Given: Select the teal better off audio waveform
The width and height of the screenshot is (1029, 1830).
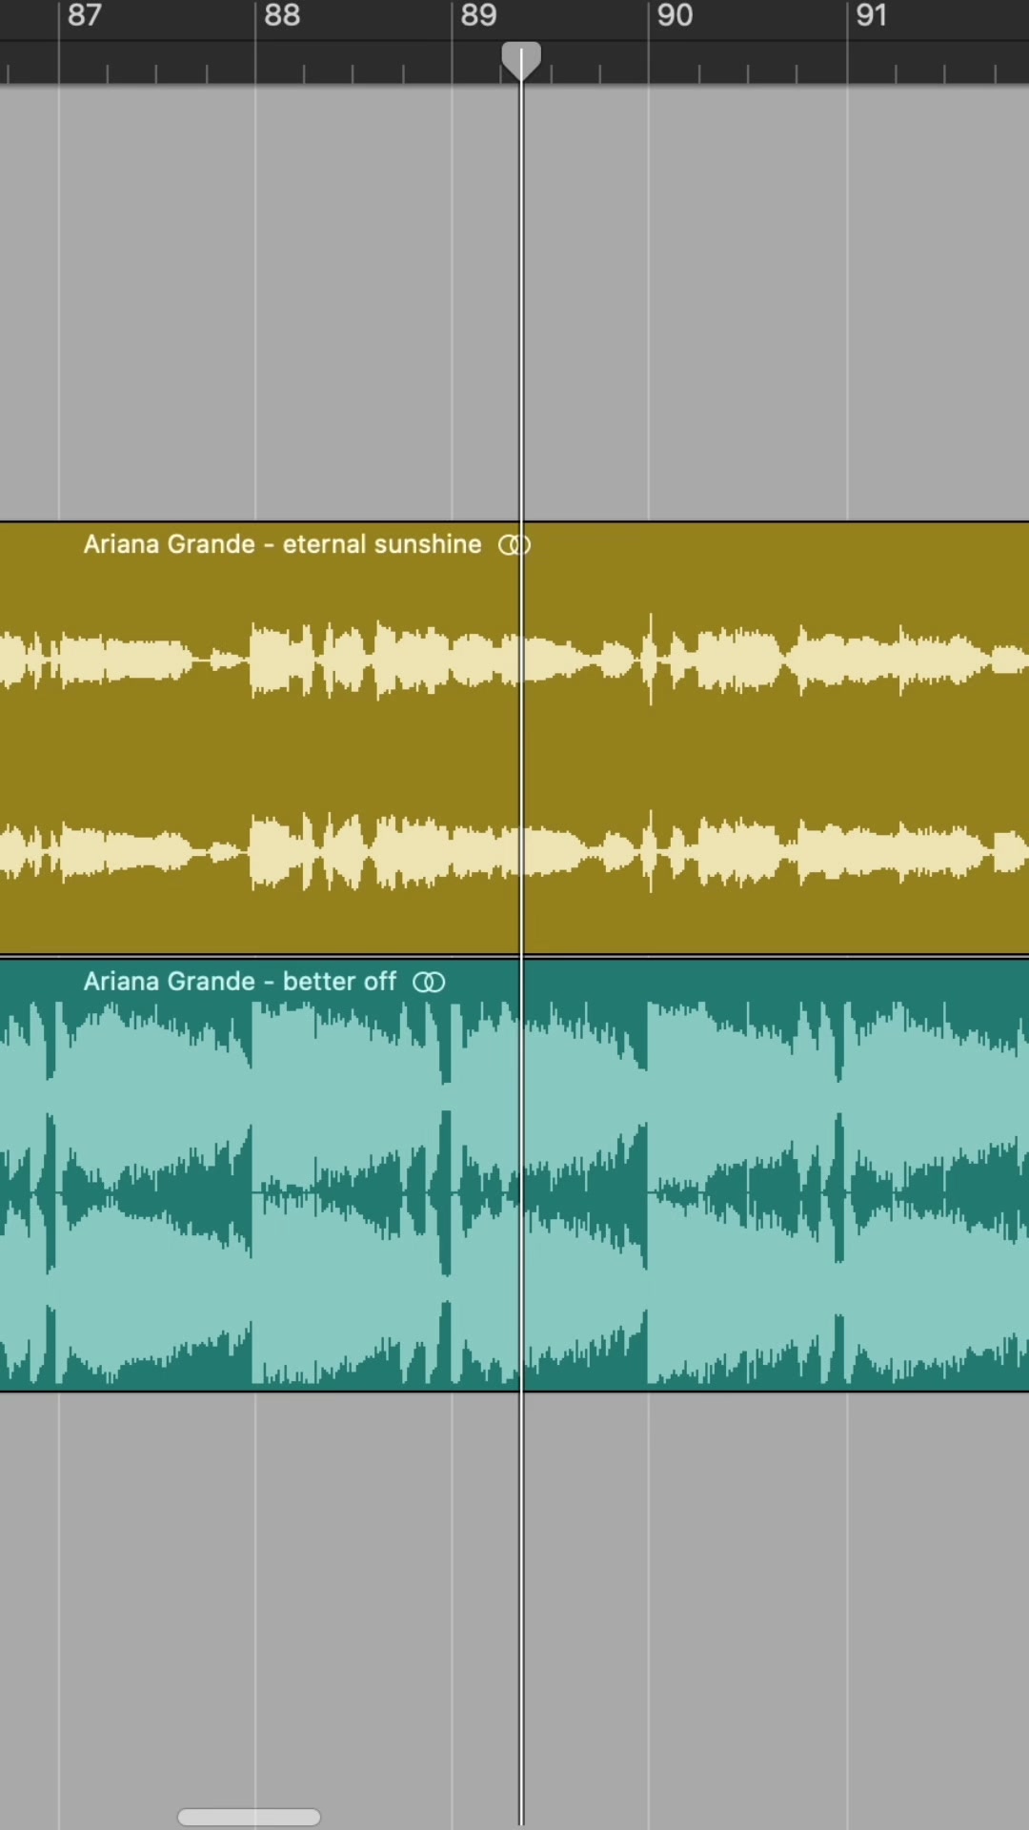Looking at the screenshot, I should [x=514, y=1175].
